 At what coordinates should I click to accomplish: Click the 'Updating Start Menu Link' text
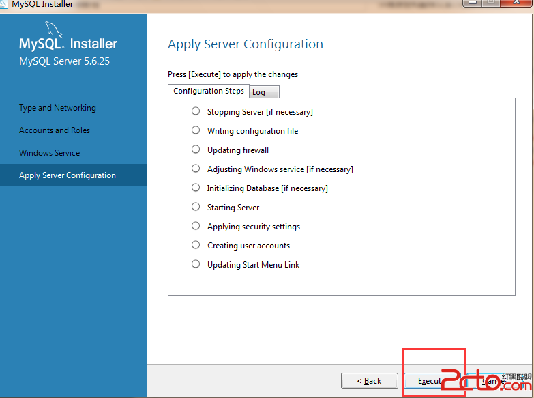(254, 265)
